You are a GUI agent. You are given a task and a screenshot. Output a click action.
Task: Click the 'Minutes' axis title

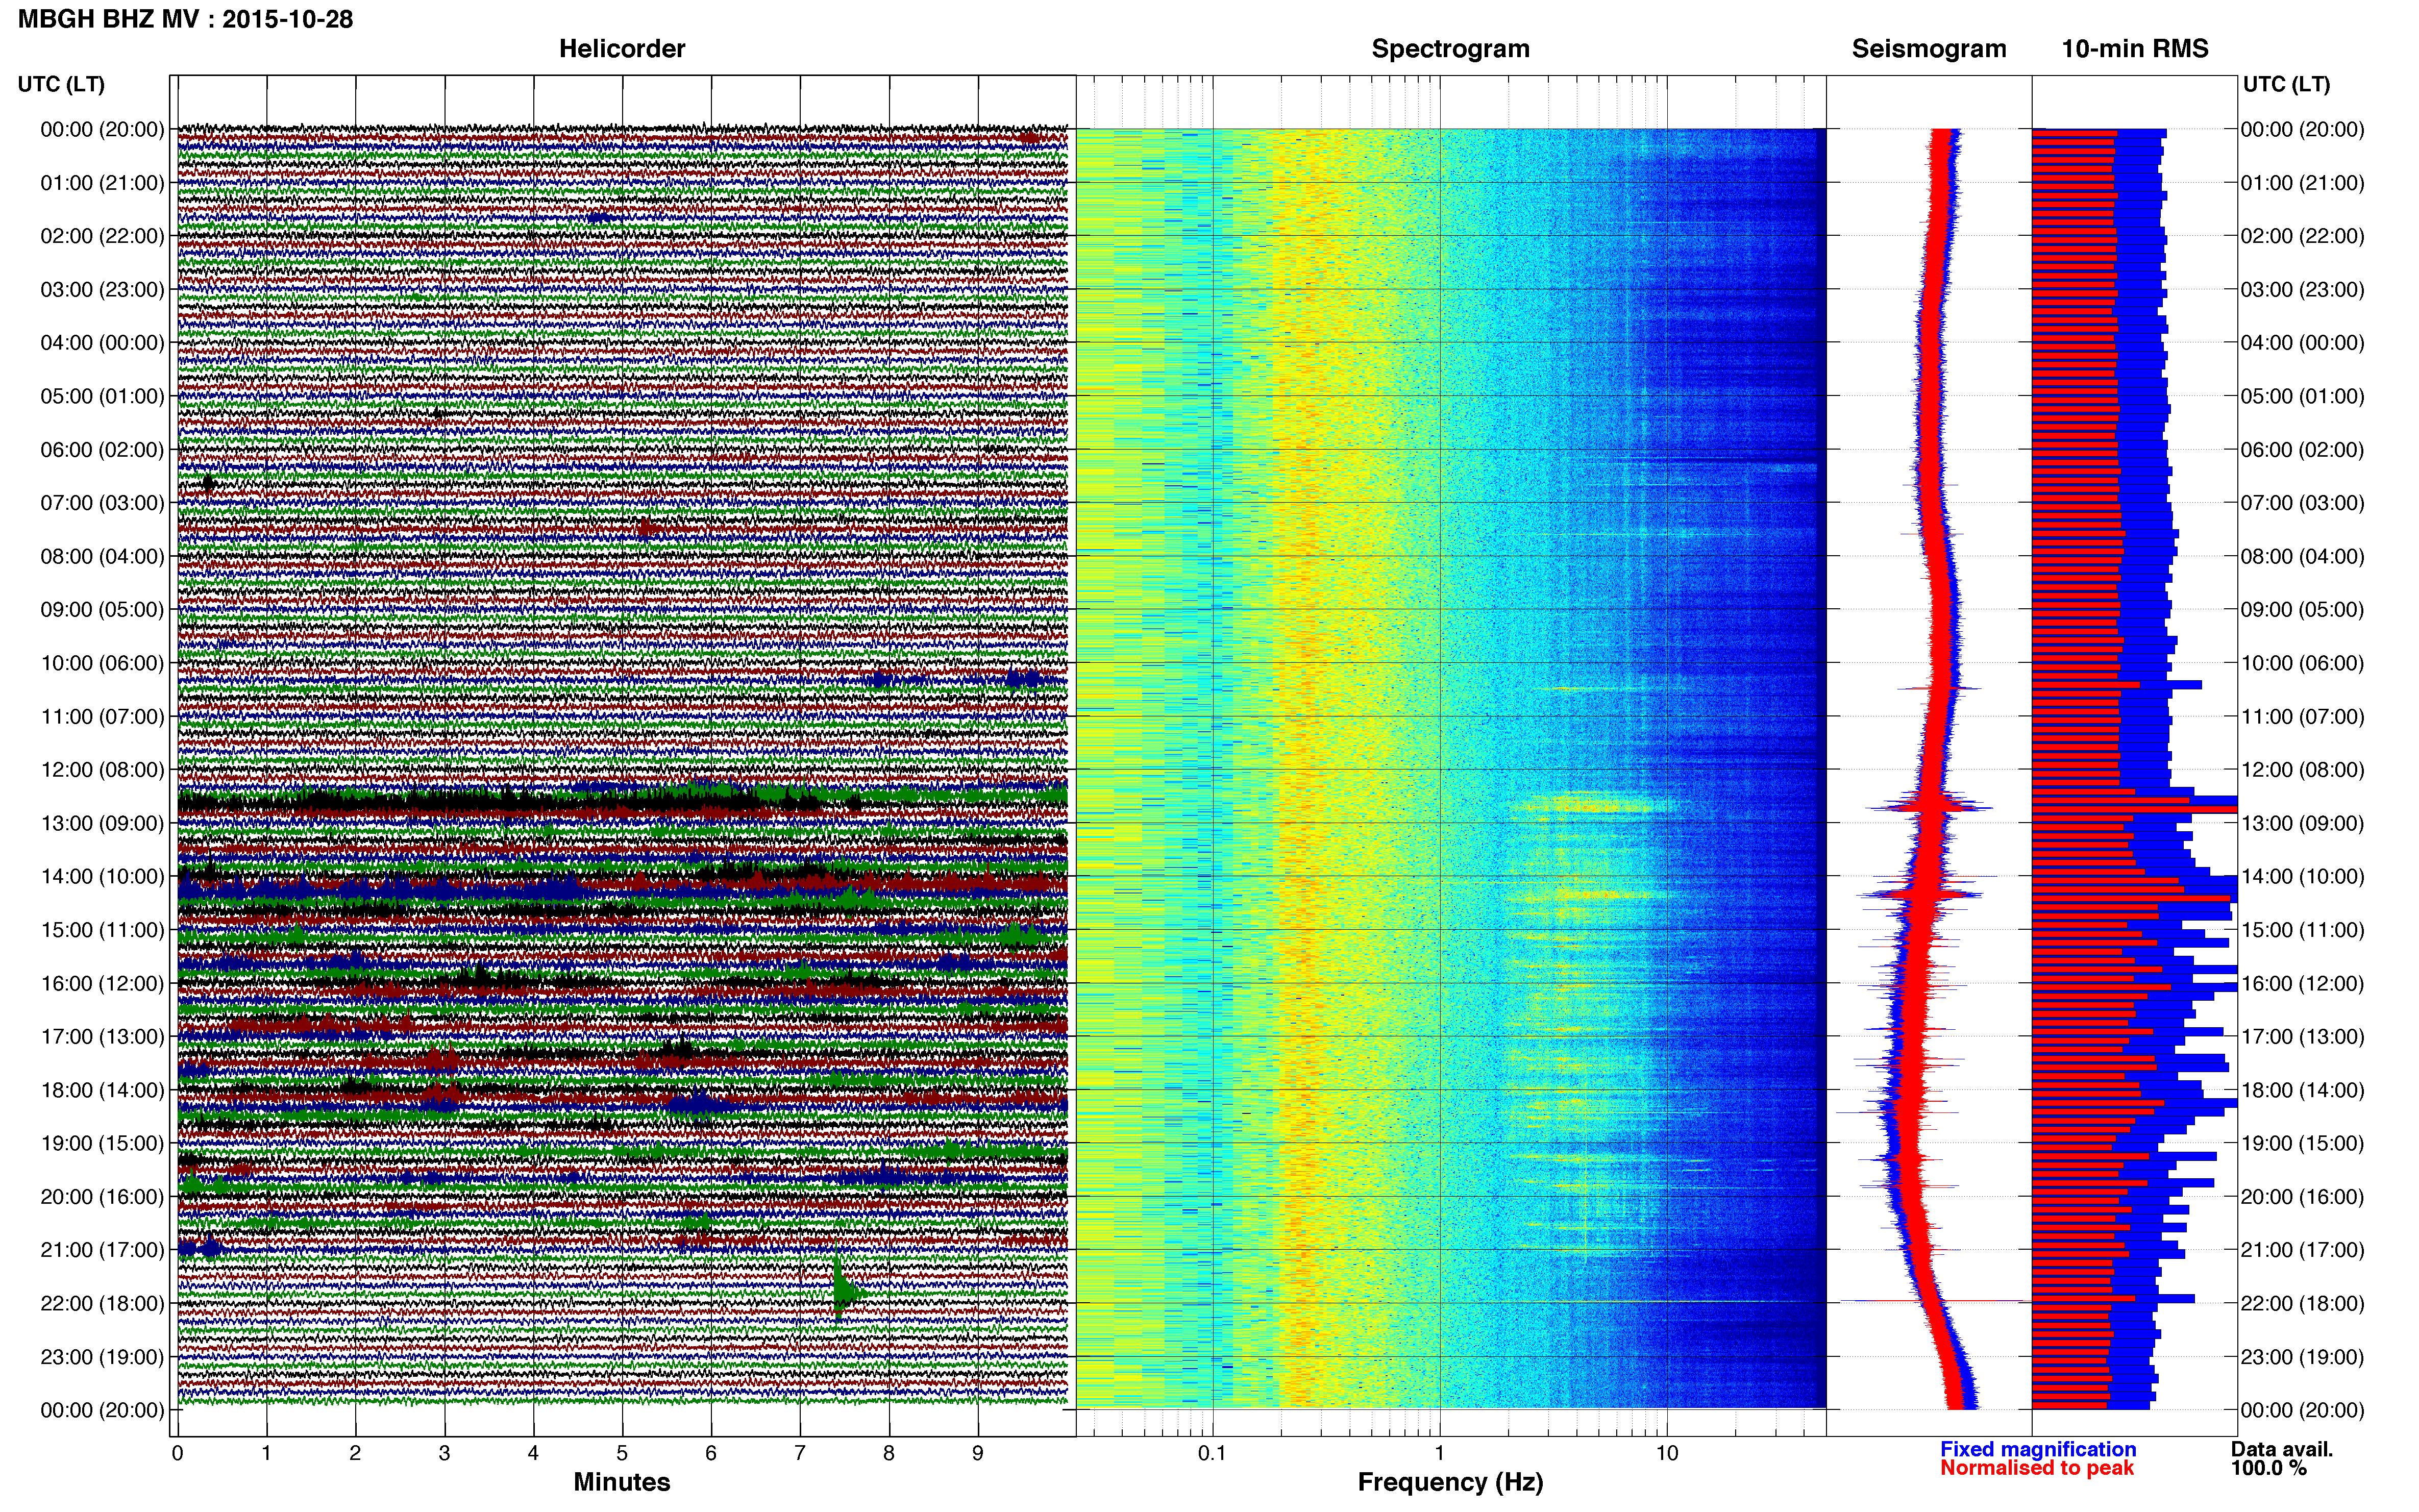621,1482
